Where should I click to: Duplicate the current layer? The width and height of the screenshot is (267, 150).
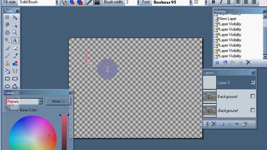click(222, 124)
